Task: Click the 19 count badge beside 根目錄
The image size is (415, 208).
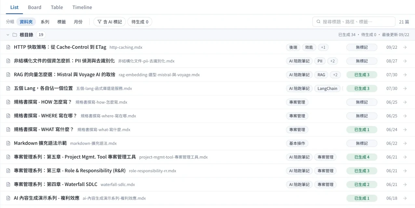Action: click(x=41, y=35)
